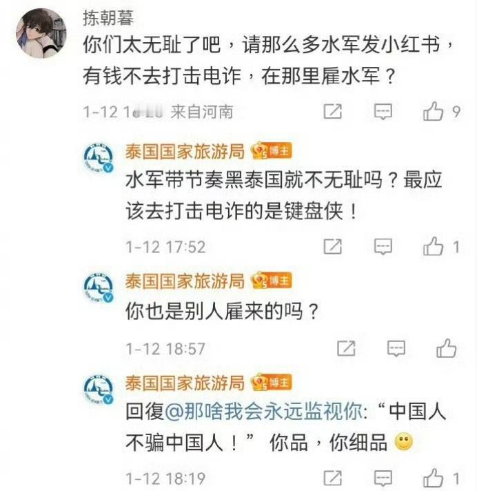Like the reply posted at 17:52
Viewport: 477px width, 491px height.
433,246
